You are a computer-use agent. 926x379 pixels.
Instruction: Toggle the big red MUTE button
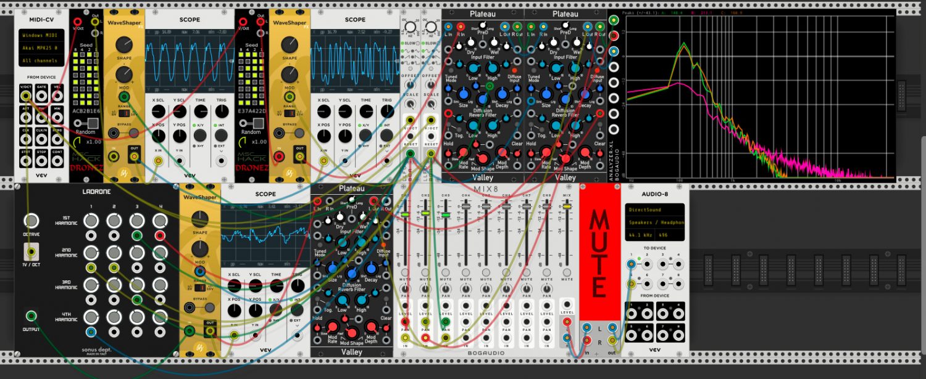[x=600, y=253]
